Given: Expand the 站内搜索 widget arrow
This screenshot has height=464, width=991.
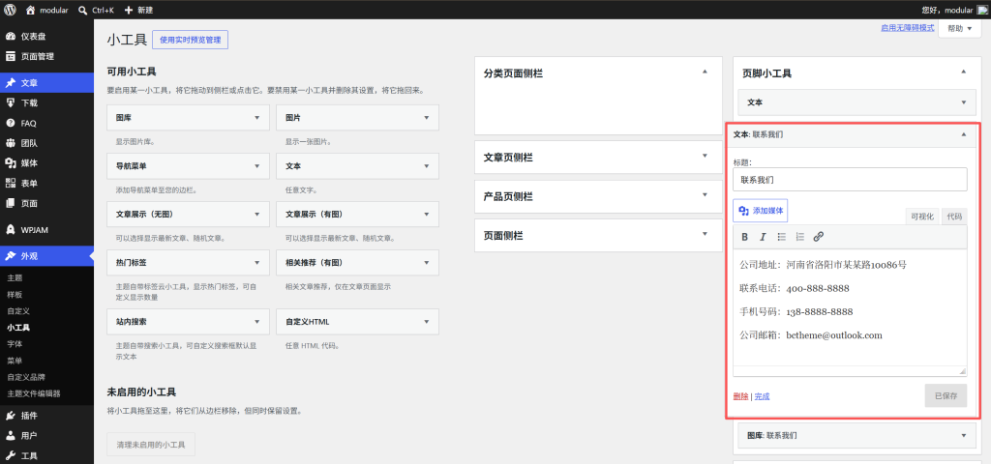Looking at the screenshot, I should point(257,321).
